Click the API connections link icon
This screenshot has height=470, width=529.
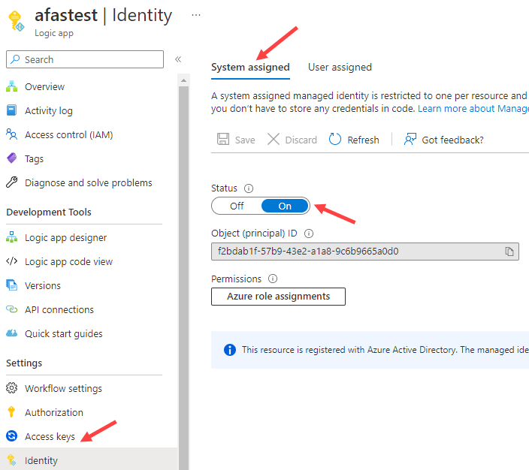[x=12, y=309]
